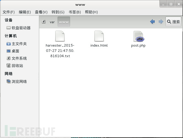The width and height of the screenshot is (183, 138).
Task: Maximize the www window
Action: point(171,4)
